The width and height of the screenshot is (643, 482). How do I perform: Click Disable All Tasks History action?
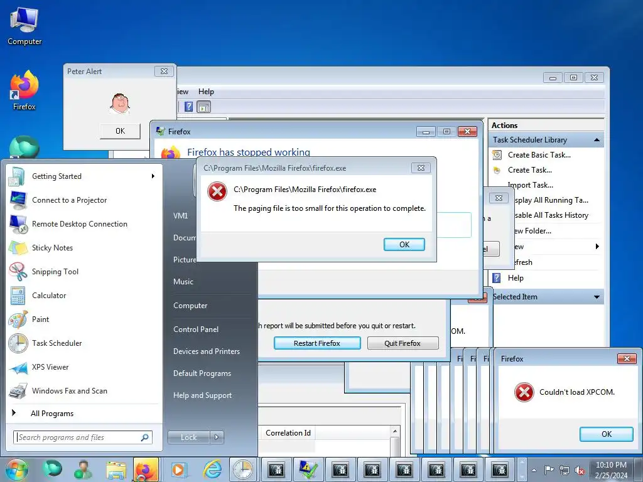tap(551, 215)
